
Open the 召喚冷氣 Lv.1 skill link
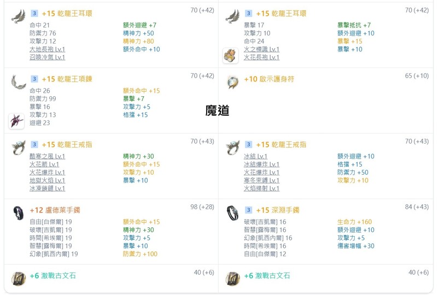pyautogui.click(x=47, y=57)
